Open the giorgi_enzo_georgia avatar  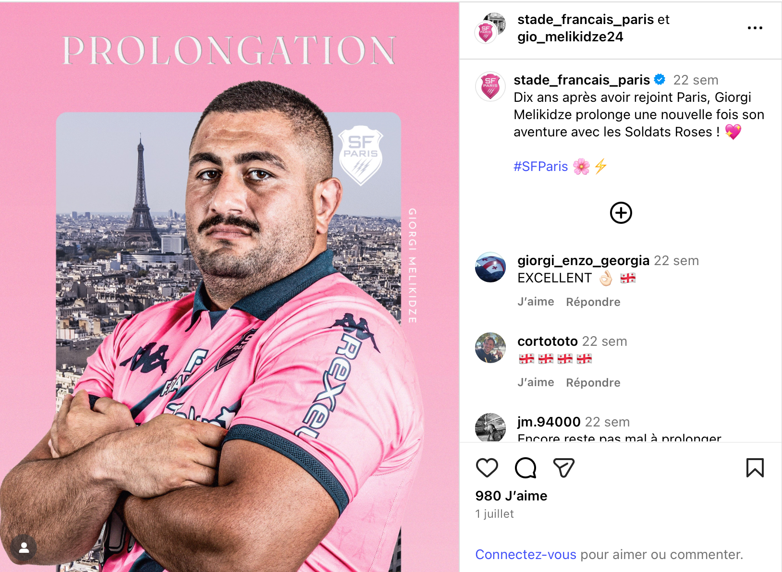490,267
